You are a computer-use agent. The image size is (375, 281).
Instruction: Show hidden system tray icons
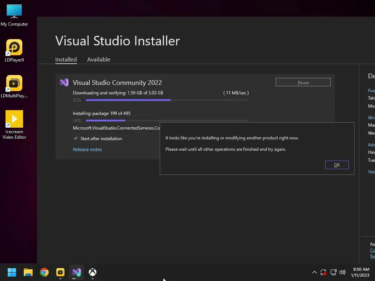[315, 272]
